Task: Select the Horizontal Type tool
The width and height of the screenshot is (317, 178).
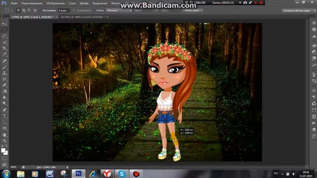Action: point(4,116)
